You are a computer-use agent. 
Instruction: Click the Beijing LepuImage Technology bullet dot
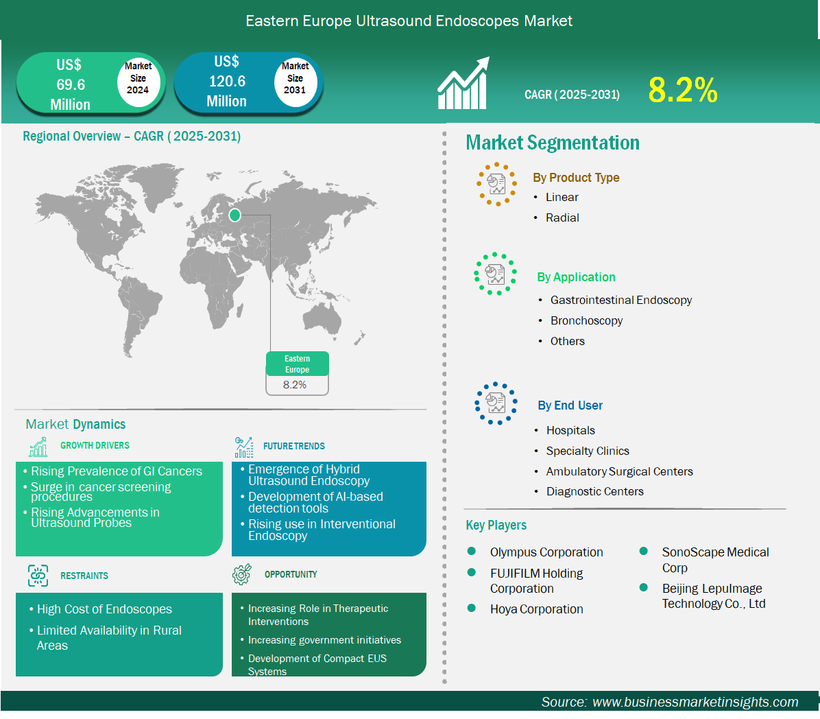[644, 588]
